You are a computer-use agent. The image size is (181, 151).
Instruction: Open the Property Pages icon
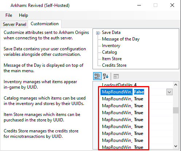116,76
